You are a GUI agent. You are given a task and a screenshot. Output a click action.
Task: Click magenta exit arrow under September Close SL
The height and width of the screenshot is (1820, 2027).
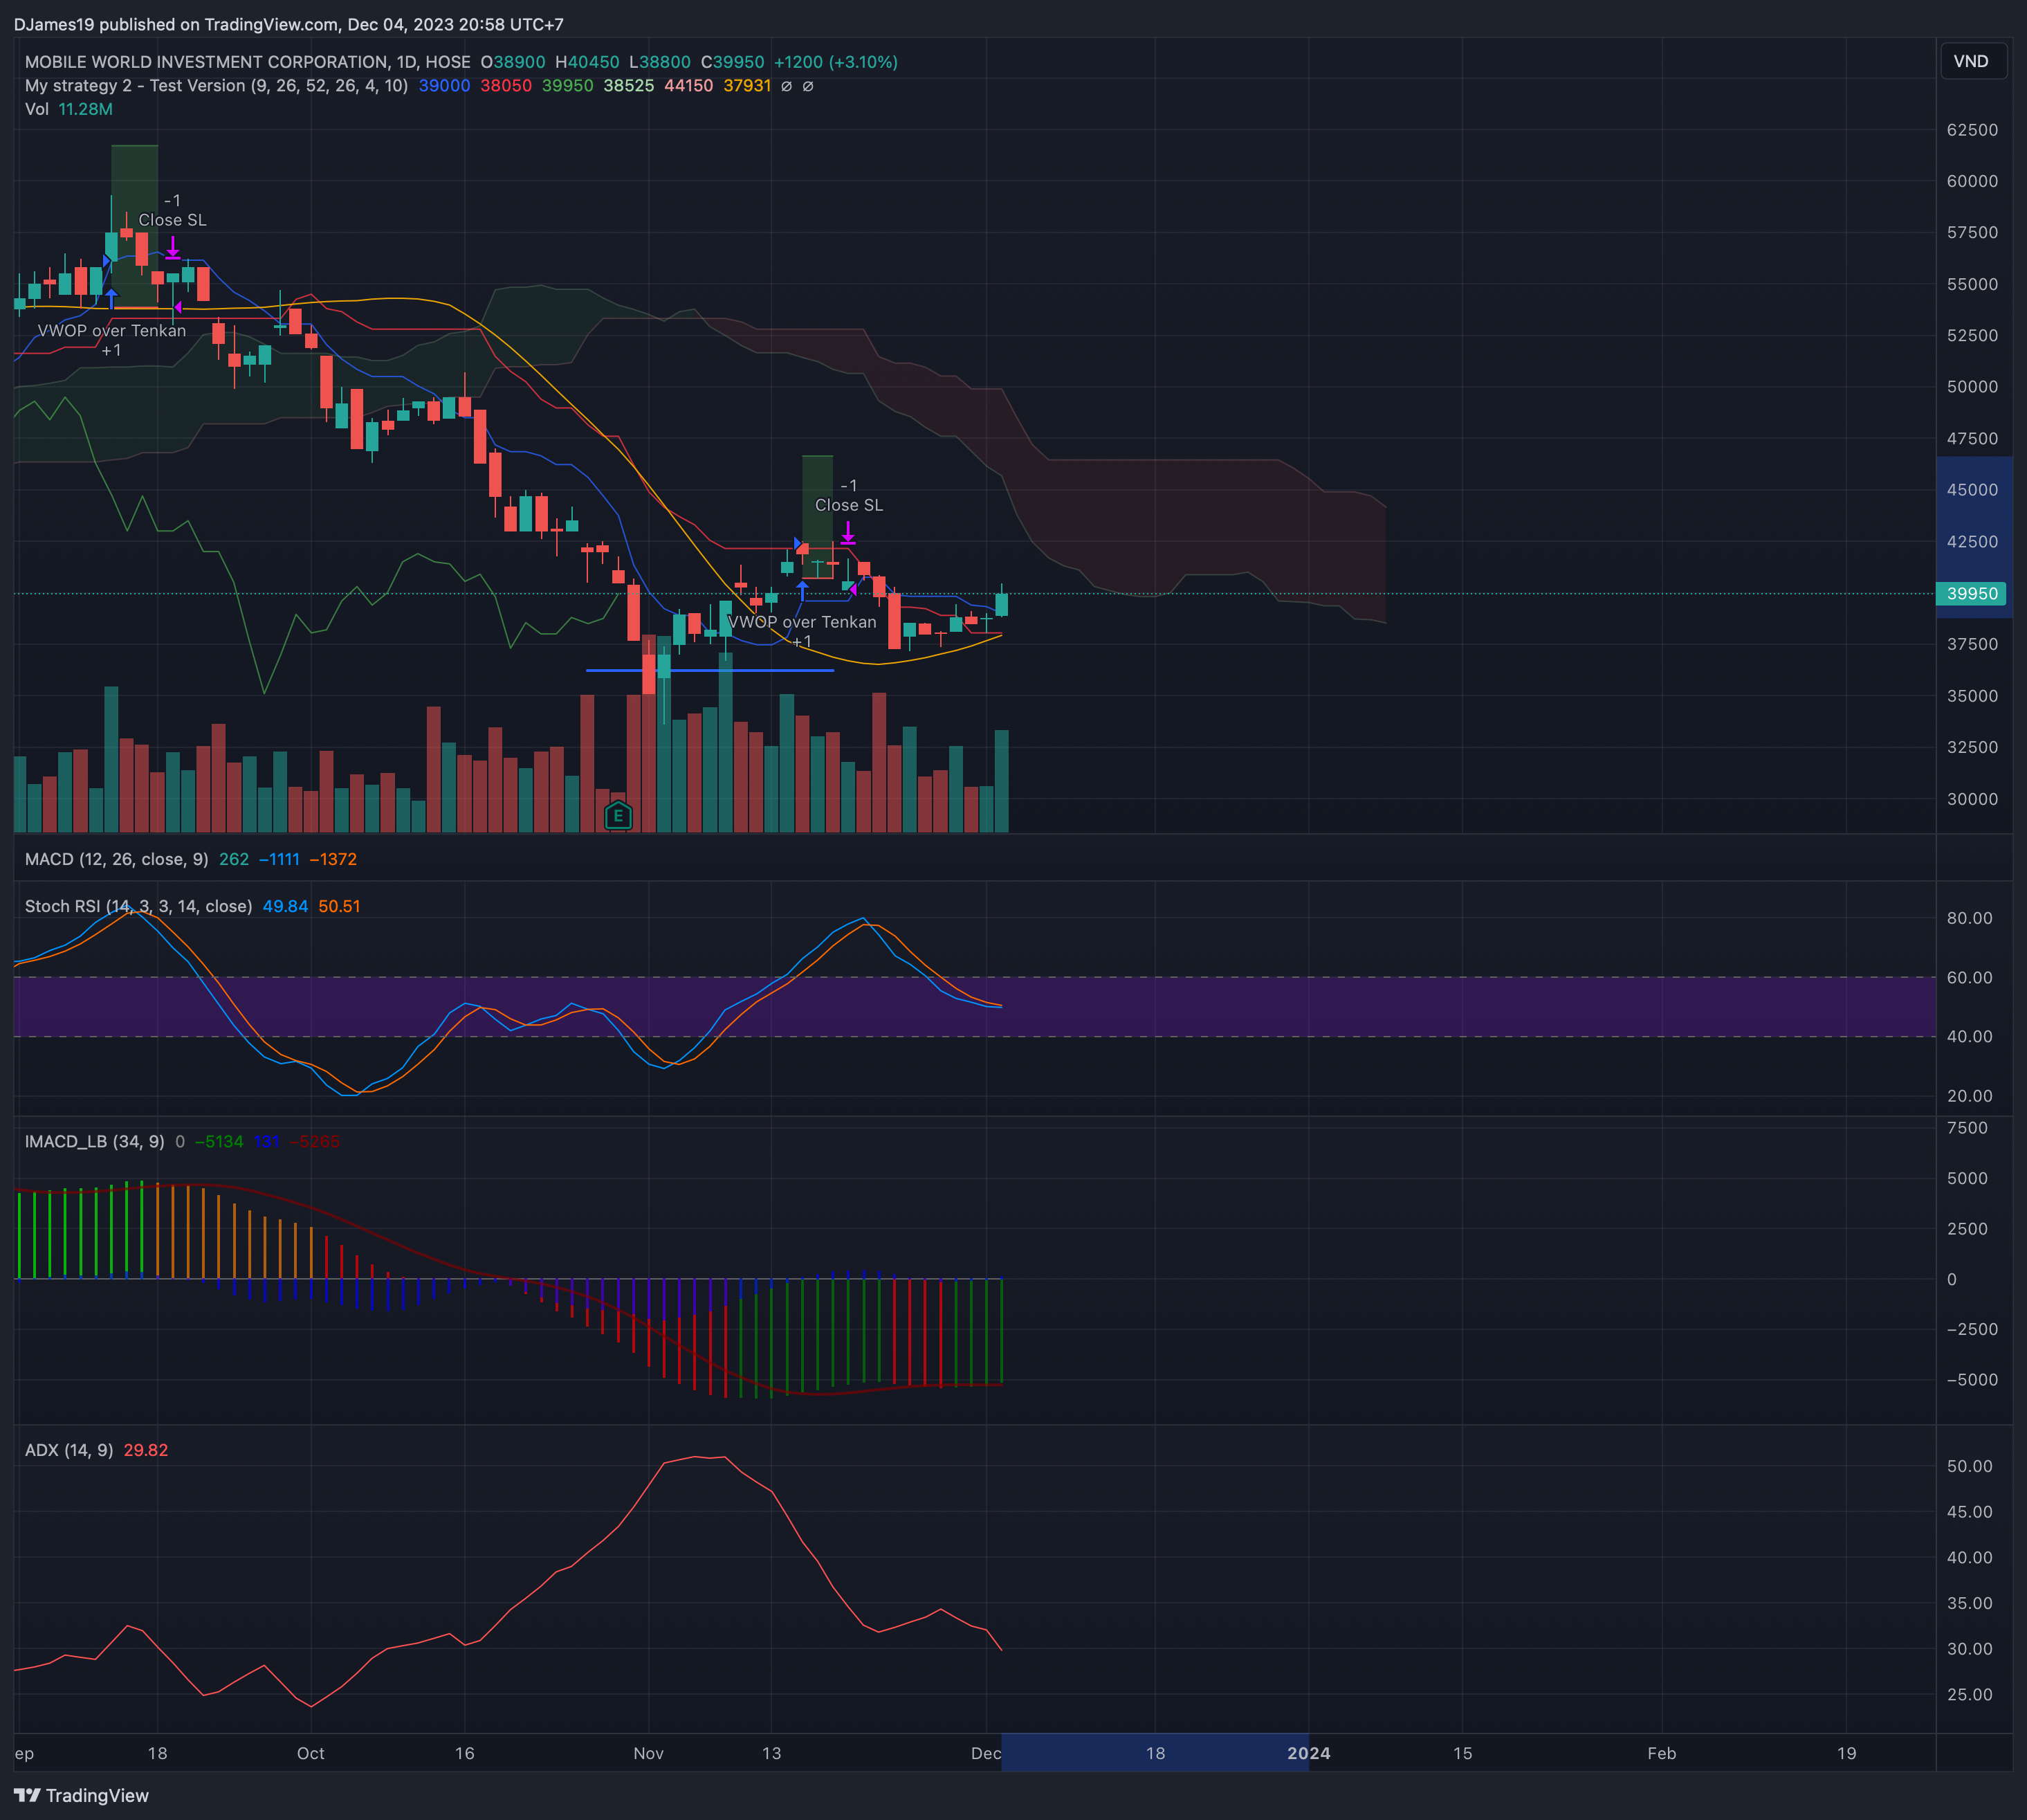coord(173,248)
